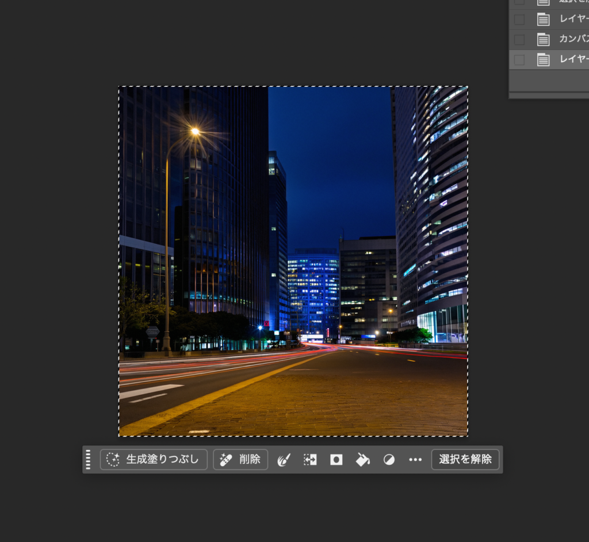Click the task bar's dotted drag handle
This screenshot has height=542, width=589.
[x=88, y=460]
